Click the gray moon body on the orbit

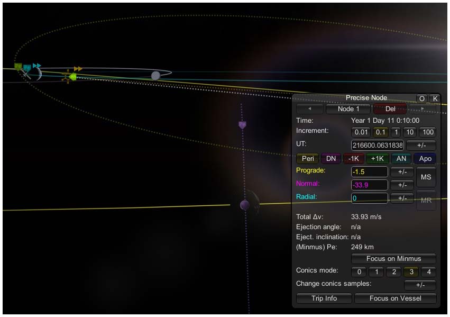coord(155,76)
